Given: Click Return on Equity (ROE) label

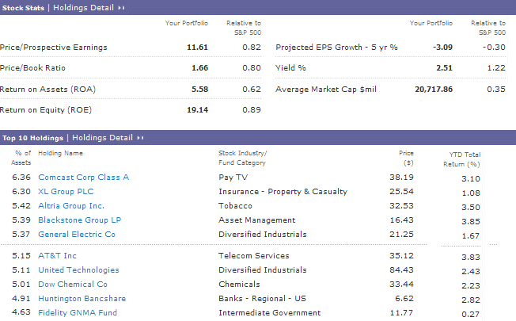Looking at the screenshot, I should point(46,110).
